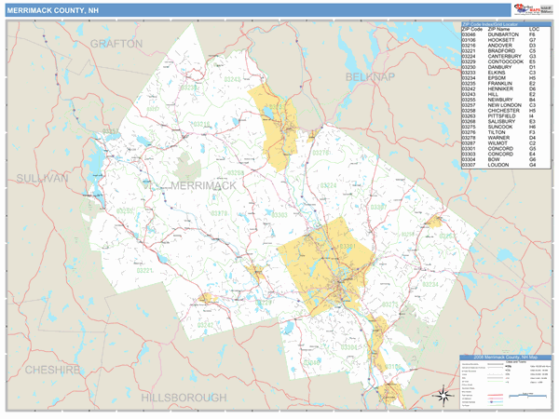559x419 pixels.
Task: Click the Merrimack County, NH title
Action: point(53,9)
